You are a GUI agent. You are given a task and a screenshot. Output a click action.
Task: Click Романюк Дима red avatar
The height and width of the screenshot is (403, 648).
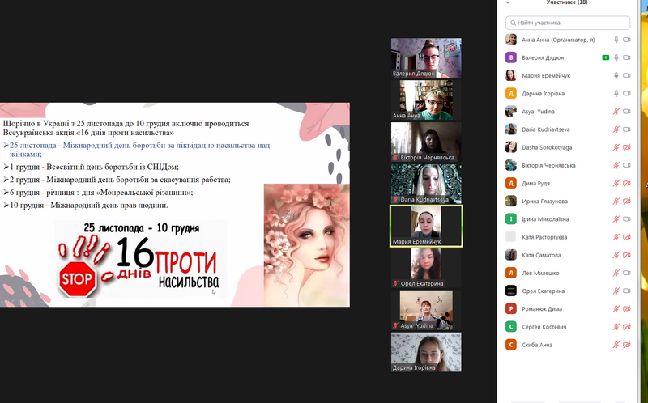[511, 308]
